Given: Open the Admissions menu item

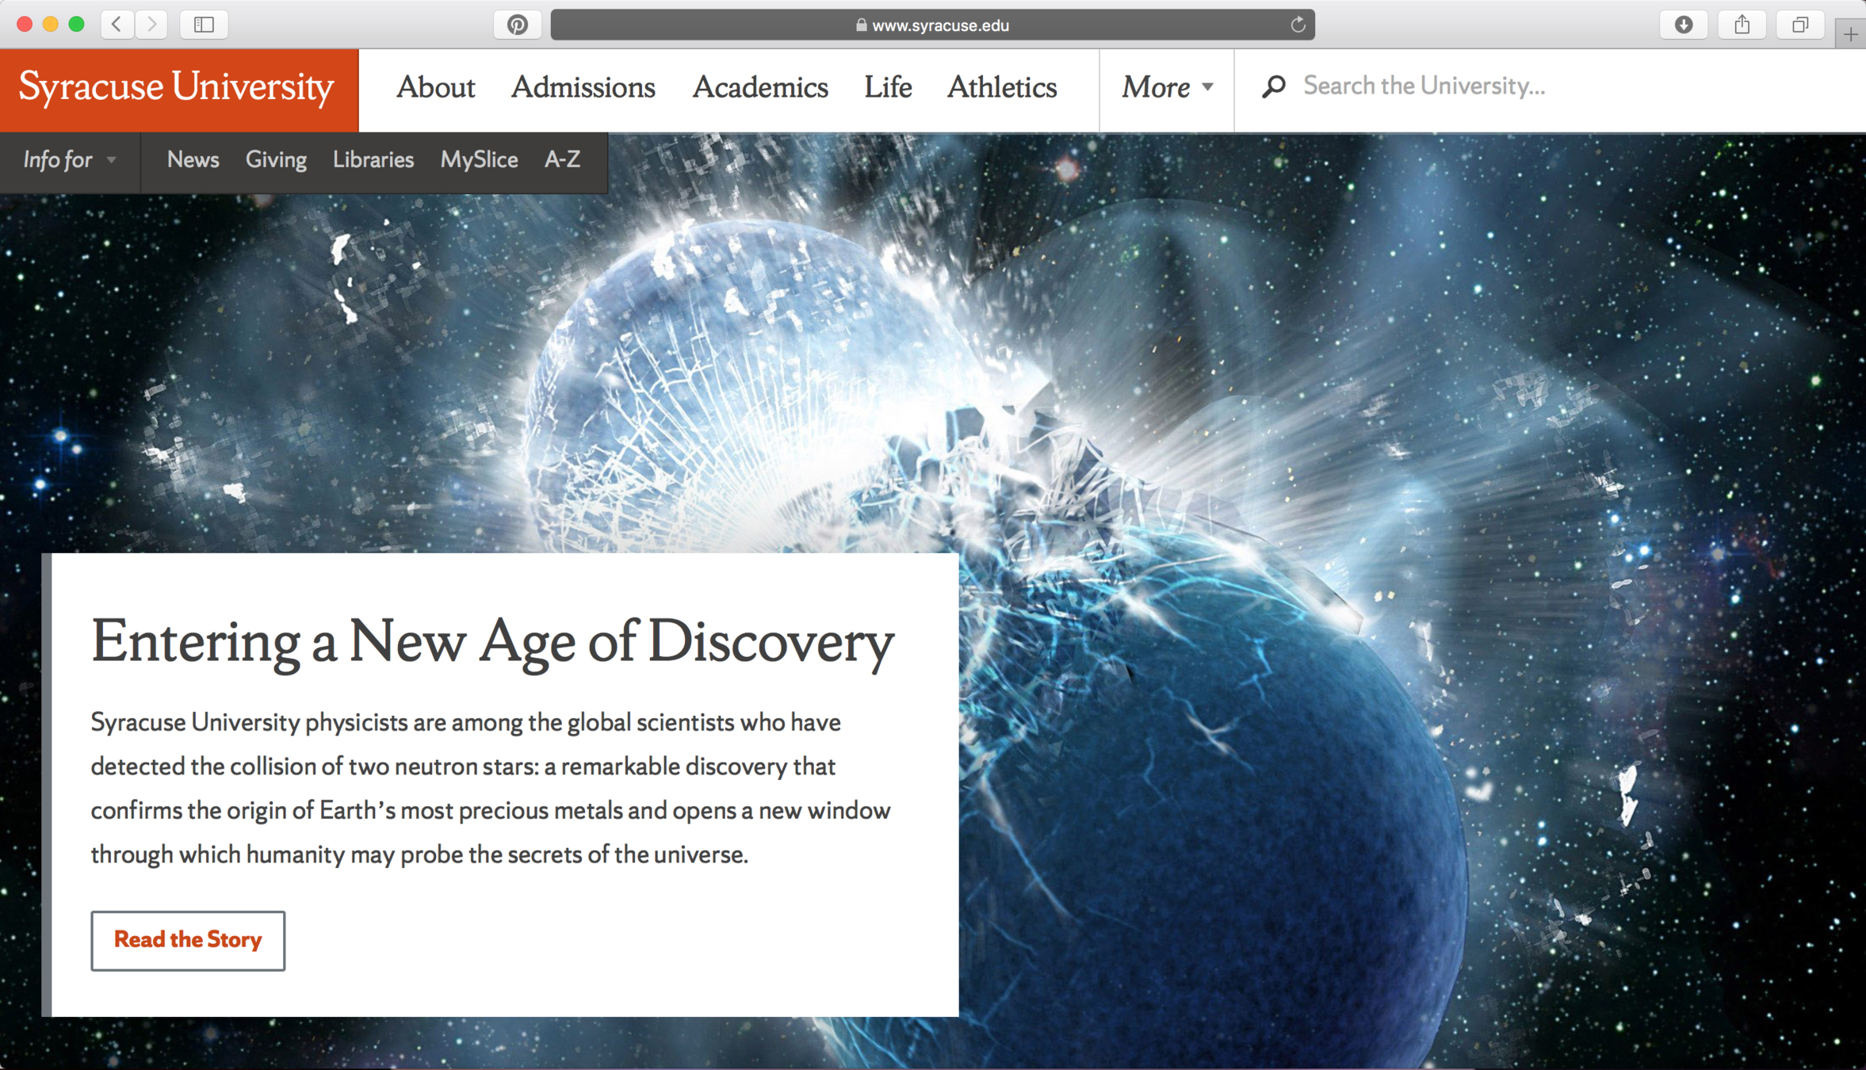Looking at the screenshot, I should [x=583, y=86].
